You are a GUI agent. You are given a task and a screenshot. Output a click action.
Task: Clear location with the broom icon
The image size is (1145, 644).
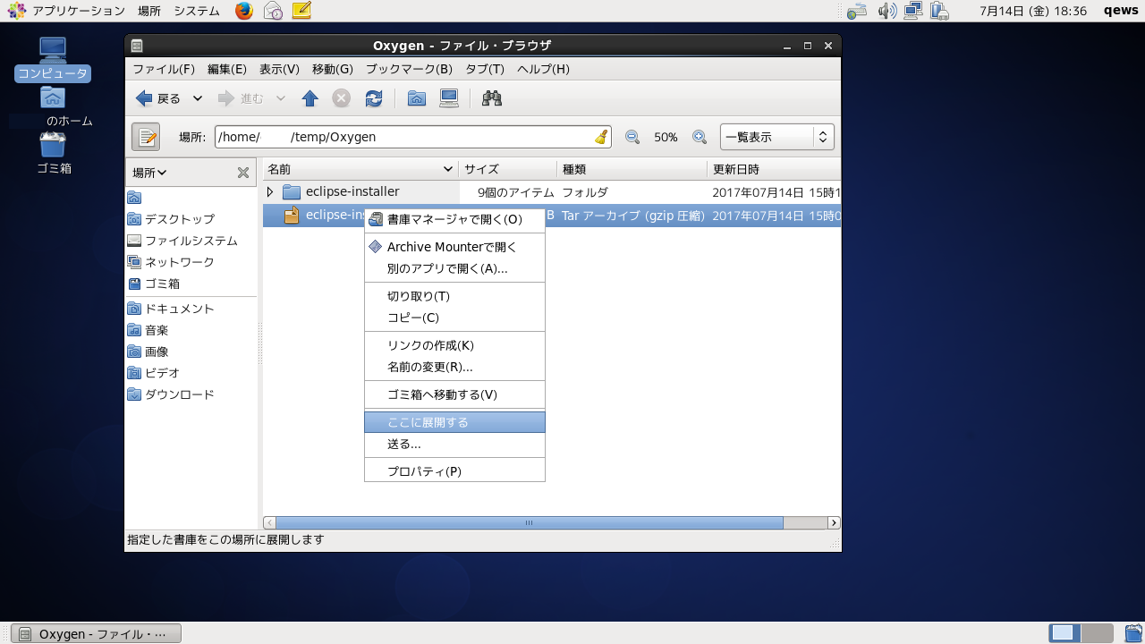(601, 137)
